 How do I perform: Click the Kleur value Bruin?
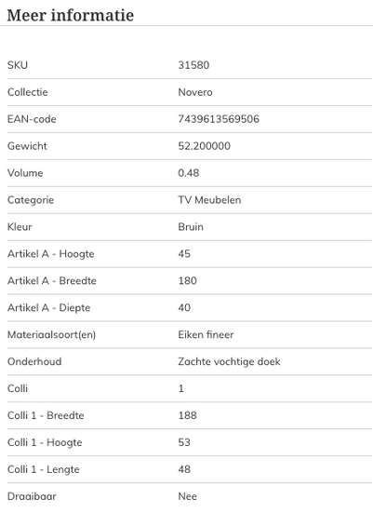(191, 226)
